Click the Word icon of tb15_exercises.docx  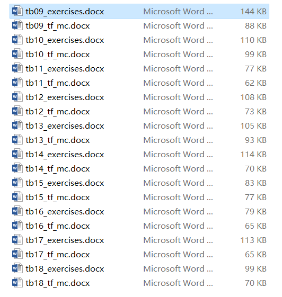tap(17, 183)
